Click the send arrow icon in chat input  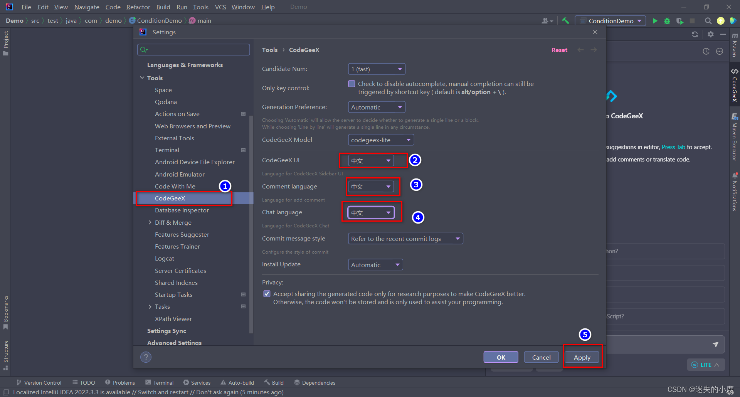(715, 344)
